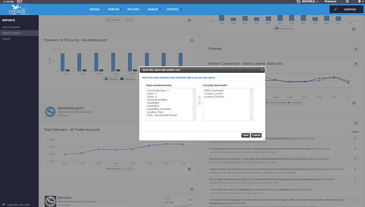
Task: Close the share report dialog with X
Action: 262,70
